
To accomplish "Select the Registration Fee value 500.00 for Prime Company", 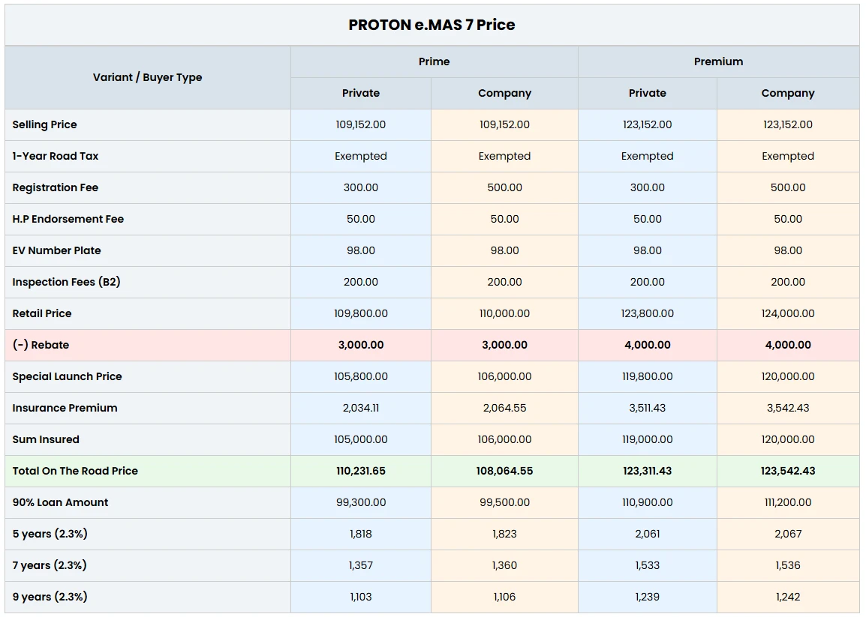I will point(504,187).
